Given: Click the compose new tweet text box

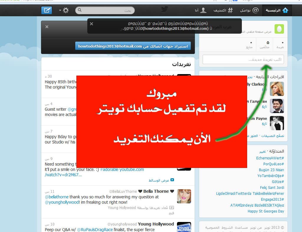Looking at the screenshot, I should pyautogui.click(x=243, y=59).
